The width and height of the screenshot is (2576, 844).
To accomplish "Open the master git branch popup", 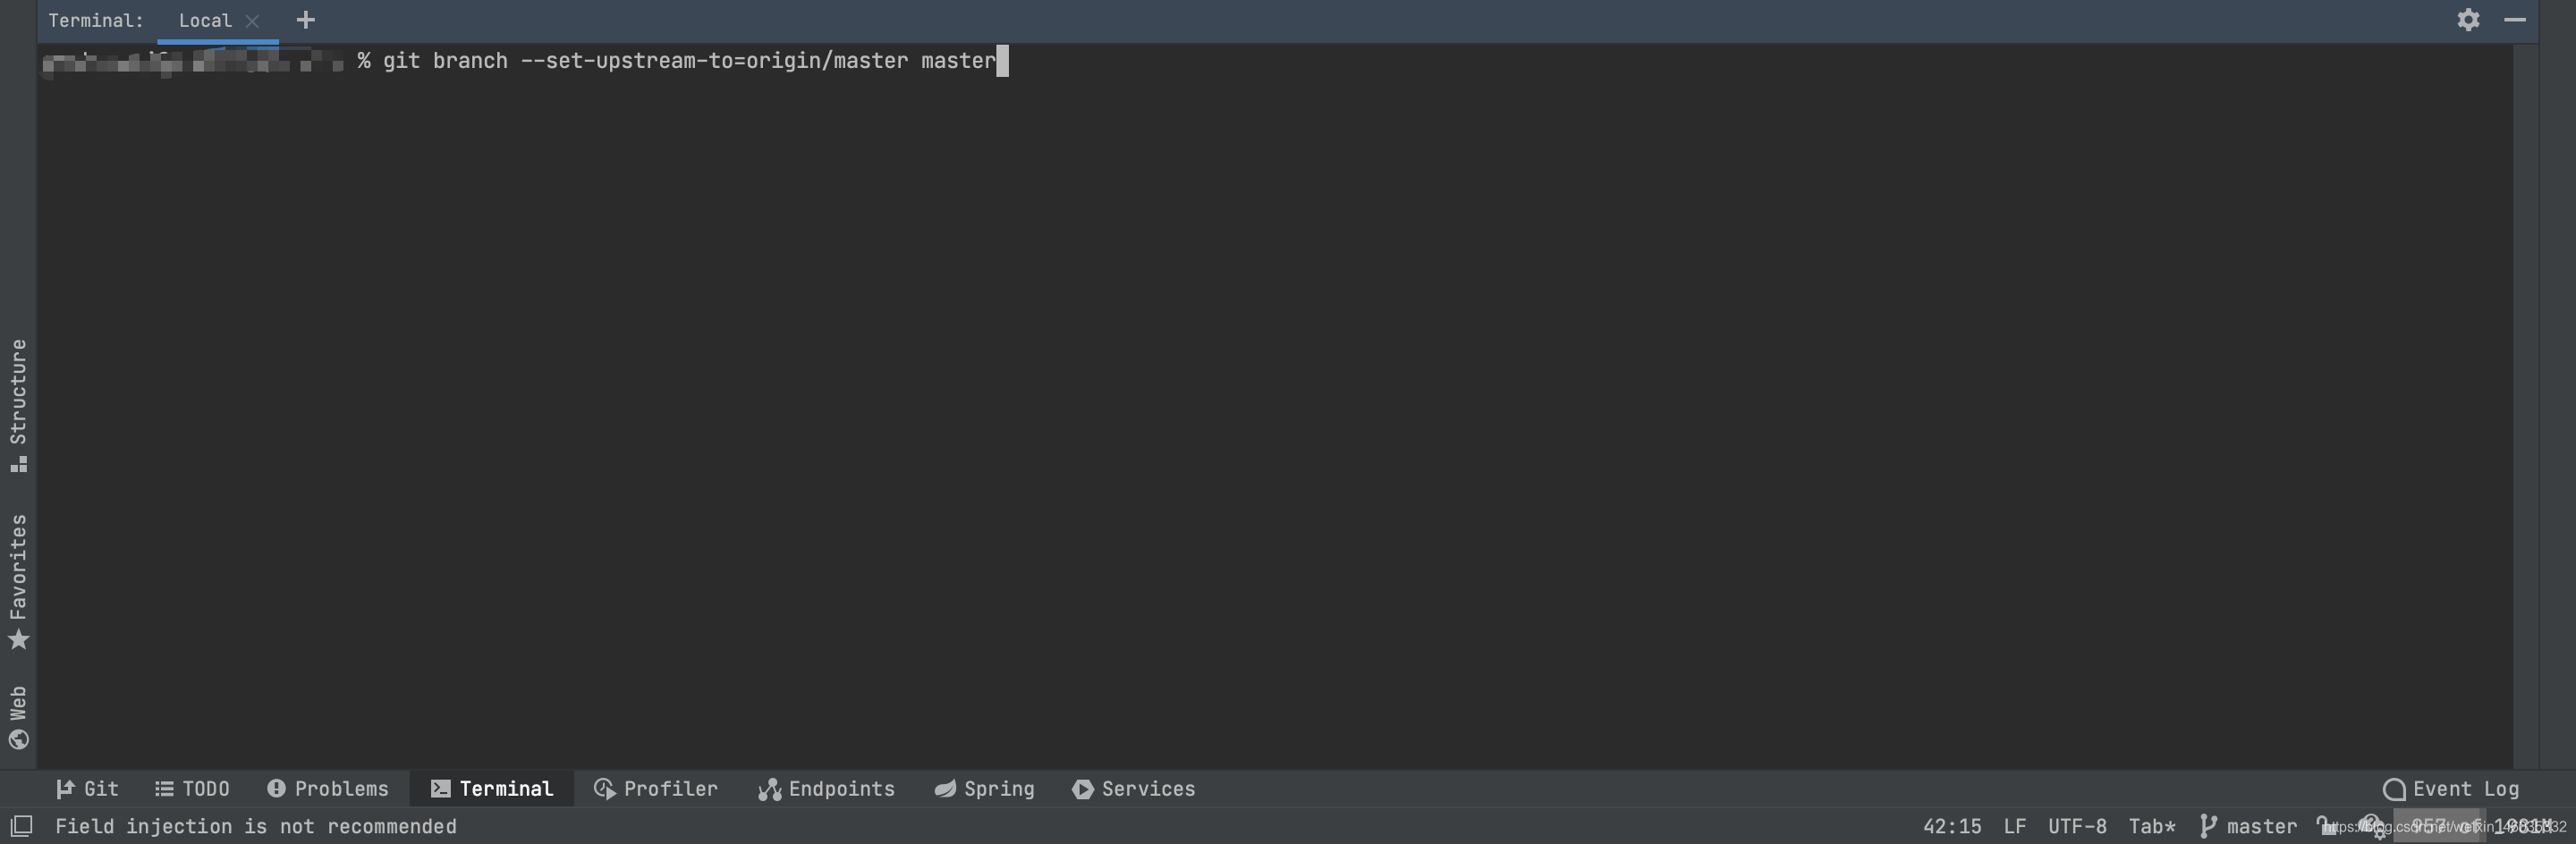I will tap(2248, 827).
